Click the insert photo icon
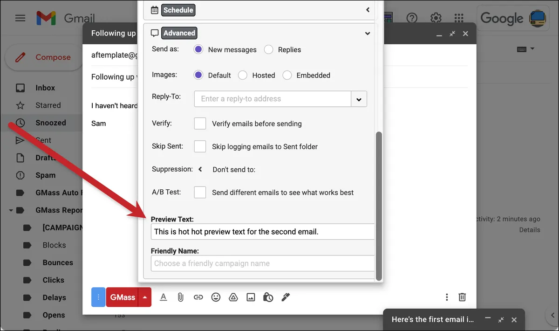 tap(251, 297)
